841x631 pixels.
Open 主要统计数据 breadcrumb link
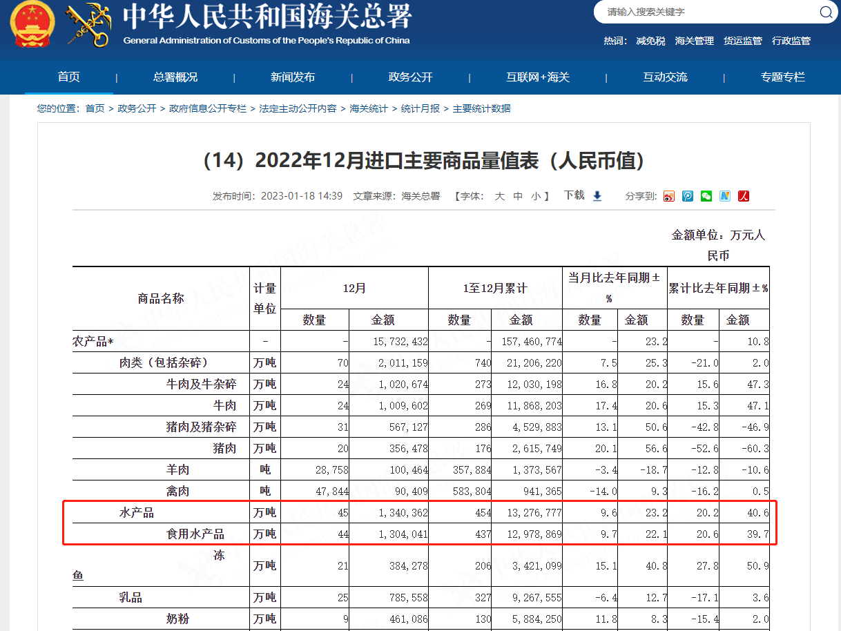pos(482,108)
